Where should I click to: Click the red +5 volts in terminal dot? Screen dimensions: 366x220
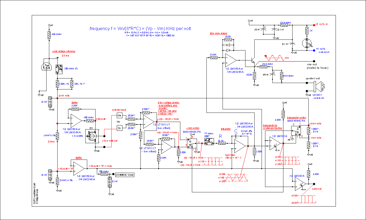point(314,24)
